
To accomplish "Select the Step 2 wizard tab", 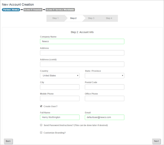I will pos(73,18).
